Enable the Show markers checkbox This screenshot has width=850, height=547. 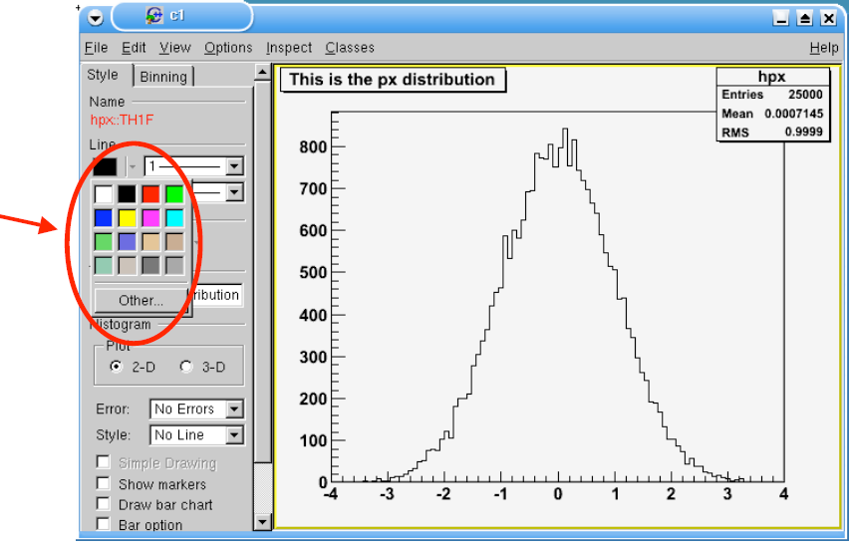103,483
